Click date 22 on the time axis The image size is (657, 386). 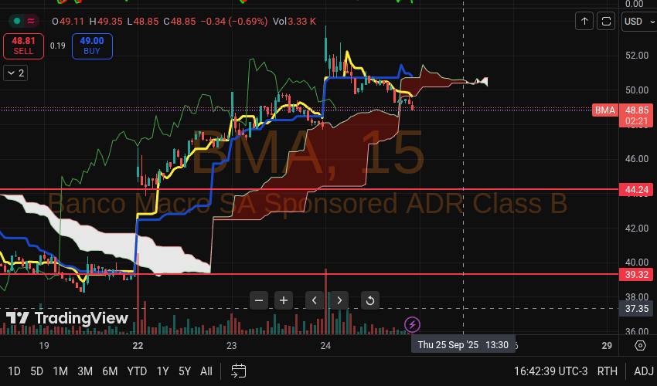[x=138, y=345]
